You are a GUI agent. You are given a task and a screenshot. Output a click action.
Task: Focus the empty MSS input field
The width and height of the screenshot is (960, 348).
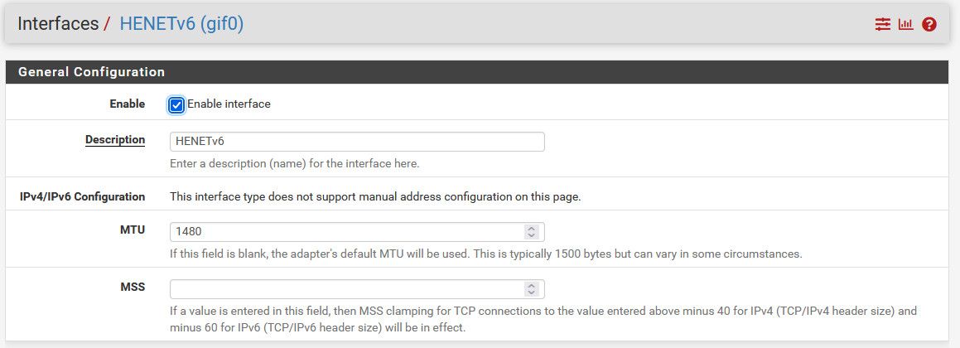(x=357, y=289)
